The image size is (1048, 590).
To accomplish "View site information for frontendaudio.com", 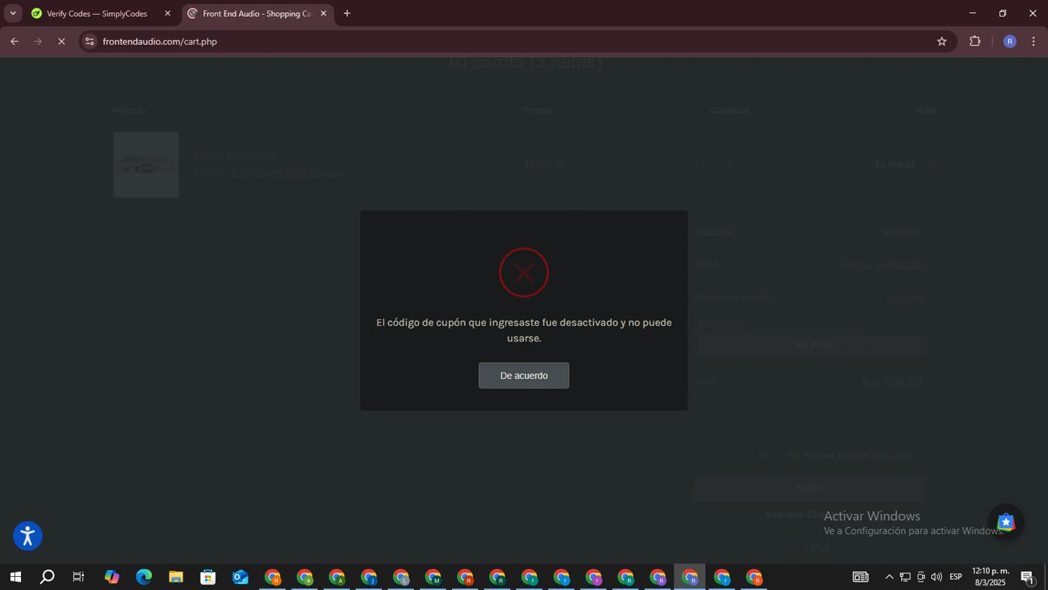I will click(x=89, y=41).
